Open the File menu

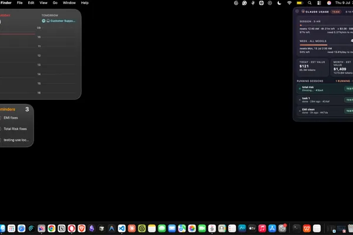point(19,3)
